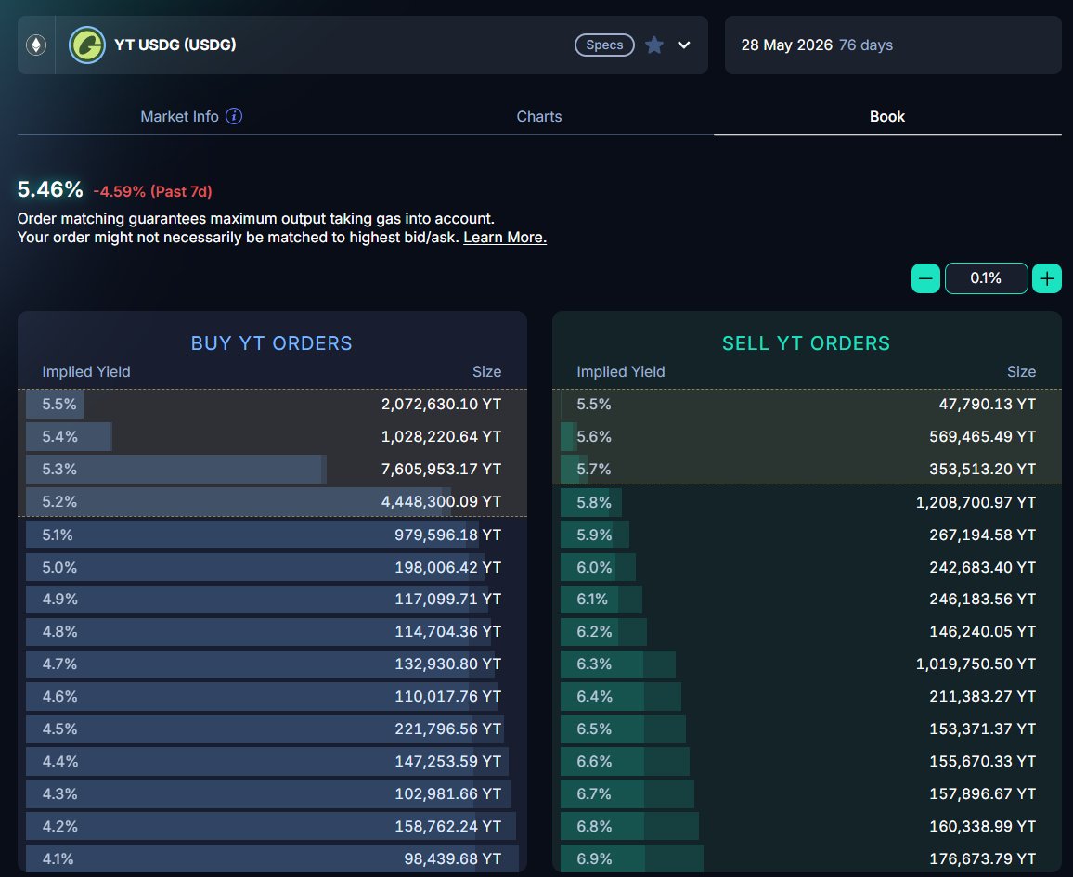
Task: Decrease grouping with the minus button
Action: [x=925, y=278]
